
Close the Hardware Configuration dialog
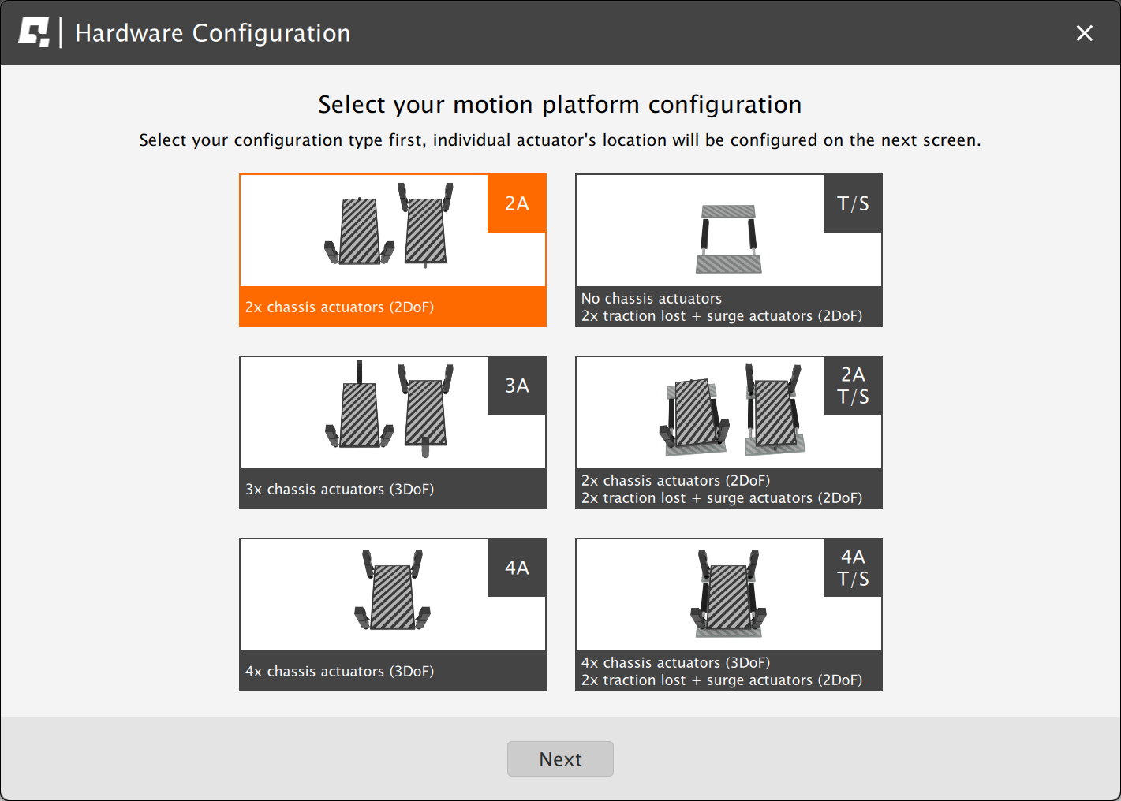pos(1084,33)
